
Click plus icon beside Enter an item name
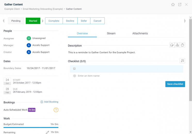click(75, 76)
